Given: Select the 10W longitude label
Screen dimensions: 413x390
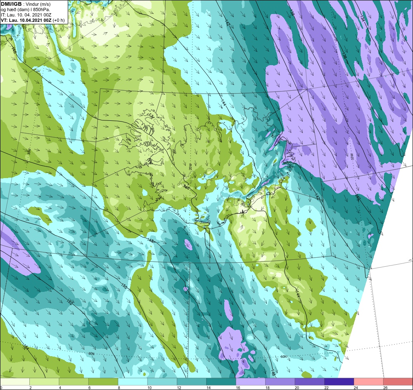Looking at the screenshot, I should [352, 157].
